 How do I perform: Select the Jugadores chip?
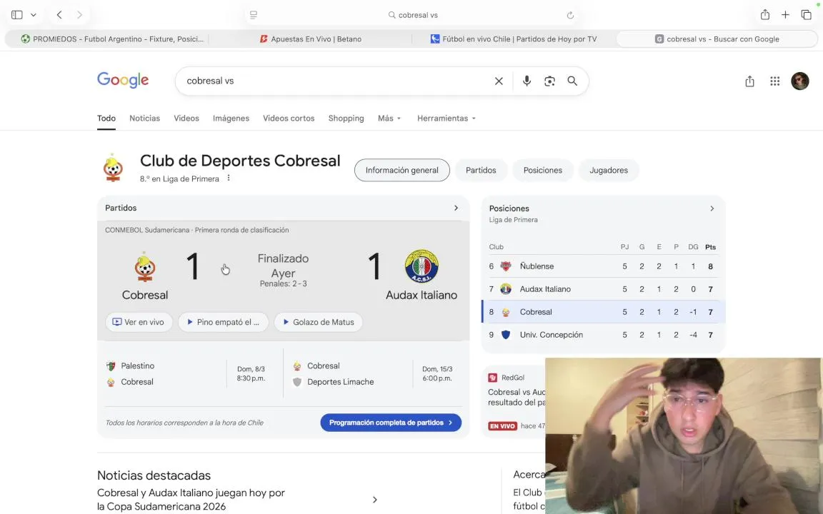(609, 170)
